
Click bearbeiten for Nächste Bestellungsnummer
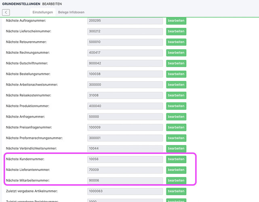(x=176, y=74)
